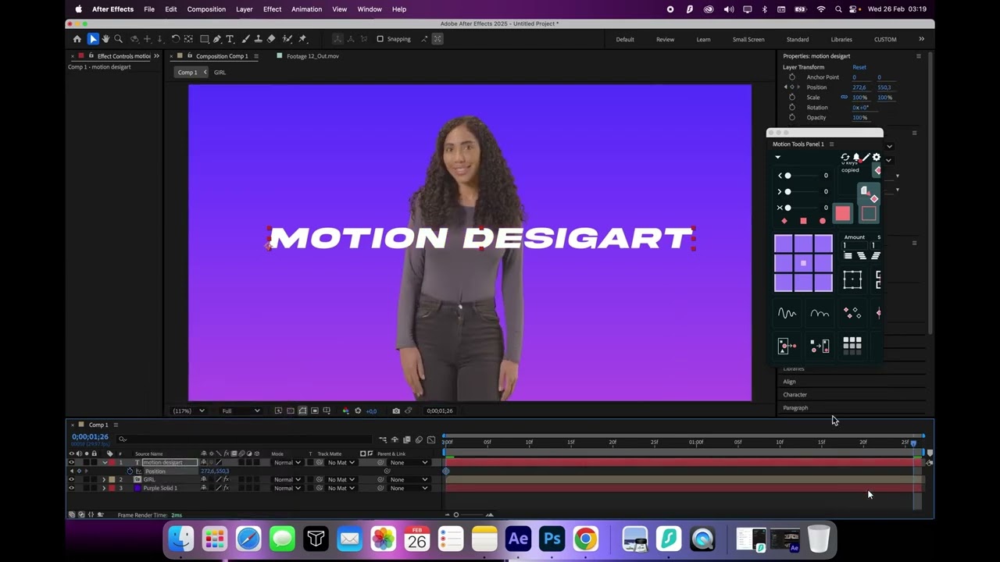Select the Hand tool
1000x562 pixels.
pyautogui.click(x=105, y=39)
